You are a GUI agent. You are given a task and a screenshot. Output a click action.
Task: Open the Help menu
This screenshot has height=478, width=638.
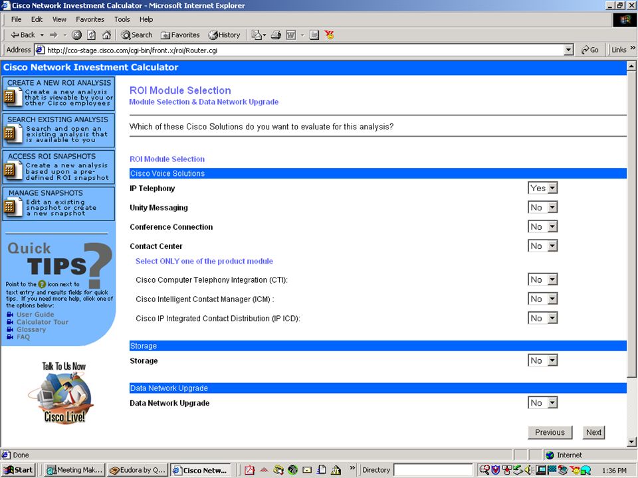click(146, 19)
